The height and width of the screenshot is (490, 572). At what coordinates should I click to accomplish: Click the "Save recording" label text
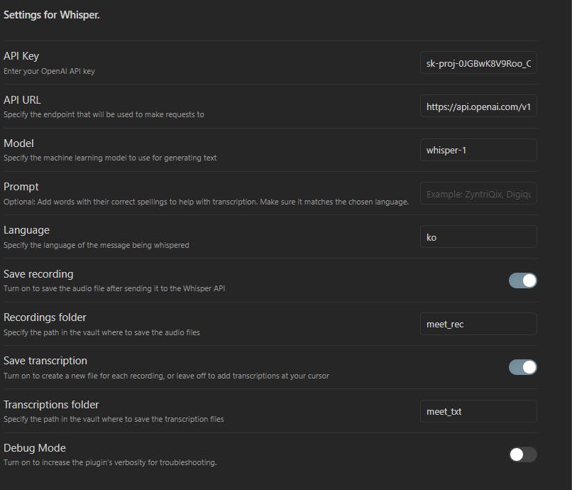pyautogui.click(x=38, y=274)
